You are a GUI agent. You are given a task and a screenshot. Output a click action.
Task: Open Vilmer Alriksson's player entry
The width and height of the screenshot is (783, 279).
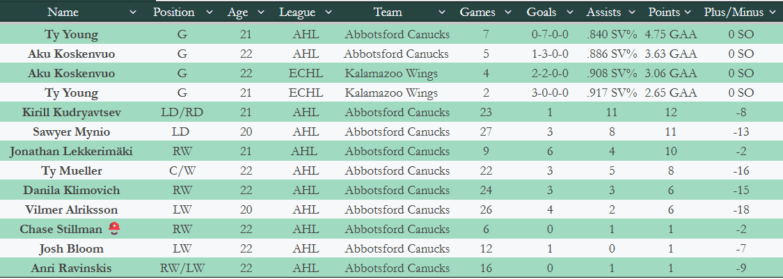pos(71,210)
